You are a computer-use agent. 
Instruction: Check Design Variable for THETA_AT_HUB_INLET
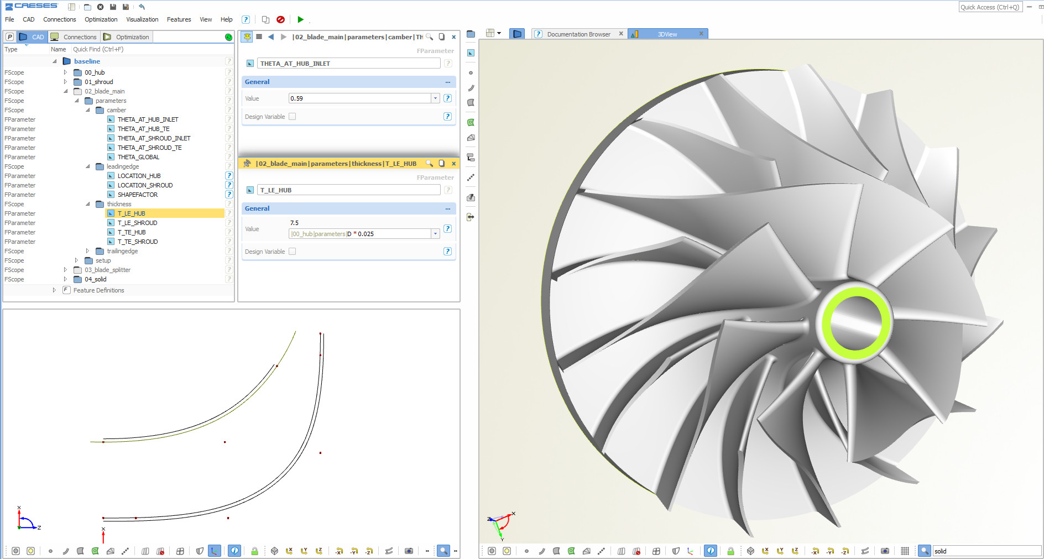click(293, 116)
